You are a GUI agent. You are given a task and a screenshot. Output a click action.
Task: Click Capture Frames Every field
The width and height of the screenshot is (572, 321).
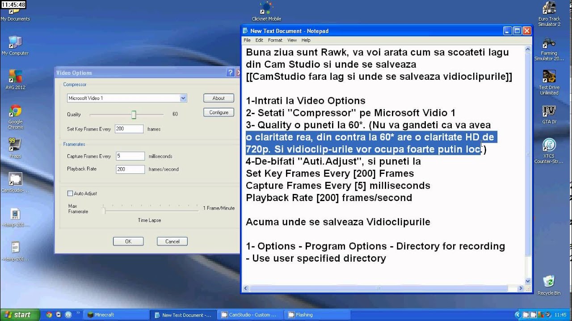130,156
